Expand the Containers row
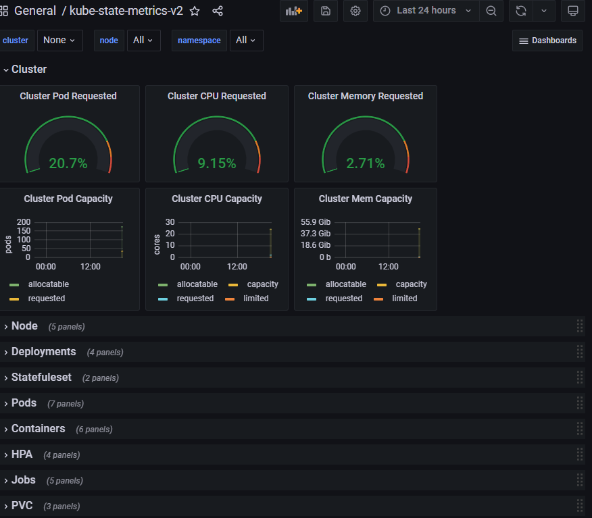The height and width of the screenshot is (518, 592). [34, 429]
